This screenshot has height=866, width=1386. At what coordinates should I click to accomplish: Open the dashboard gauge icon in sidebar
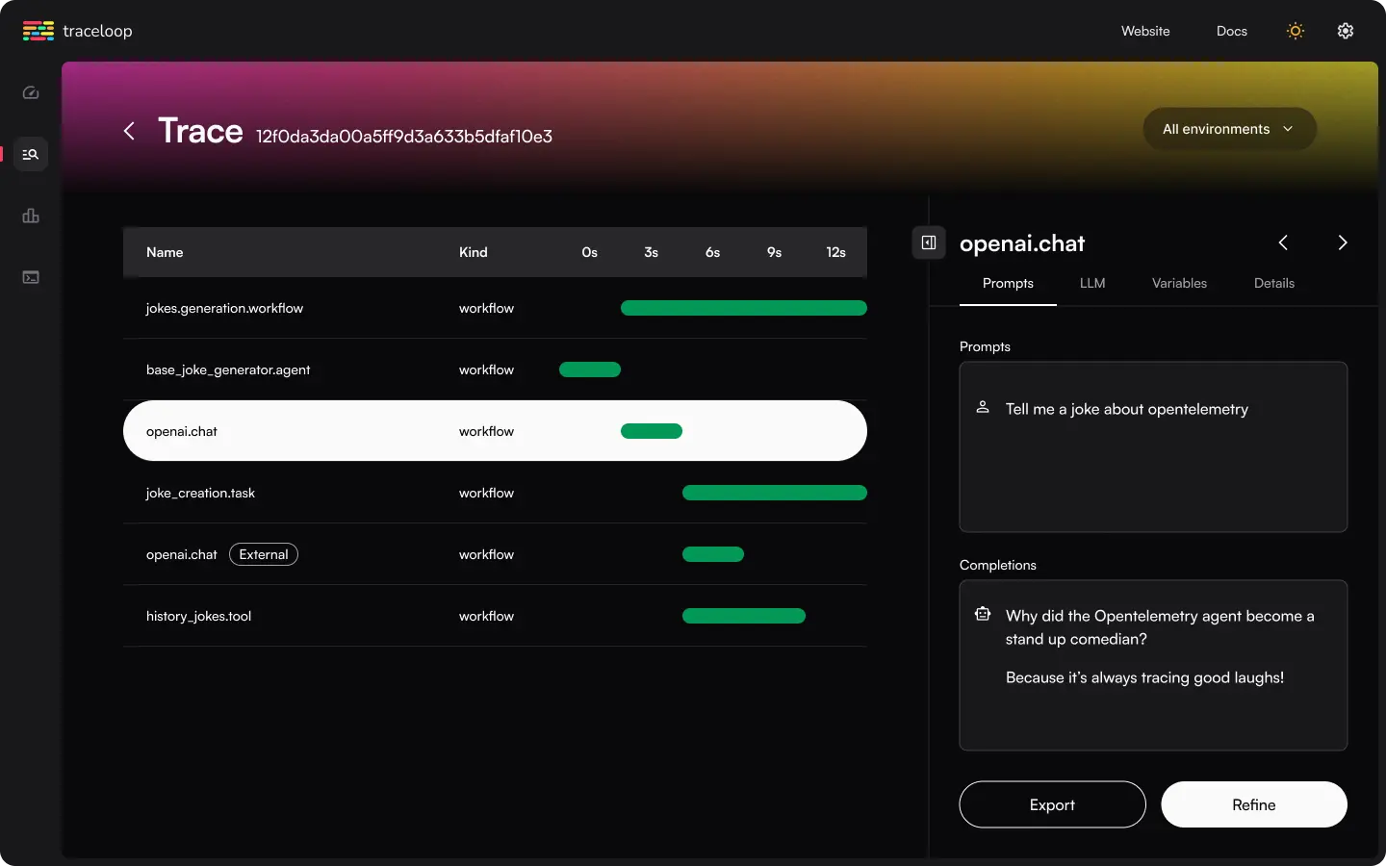click(30, 92)
